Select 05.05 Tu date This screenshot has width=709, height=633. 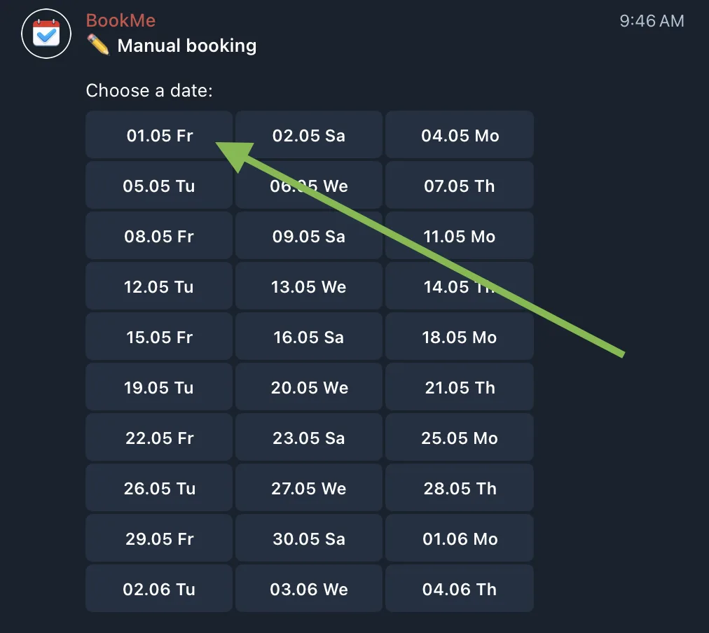pyautogui.click(x=159, y=186)
